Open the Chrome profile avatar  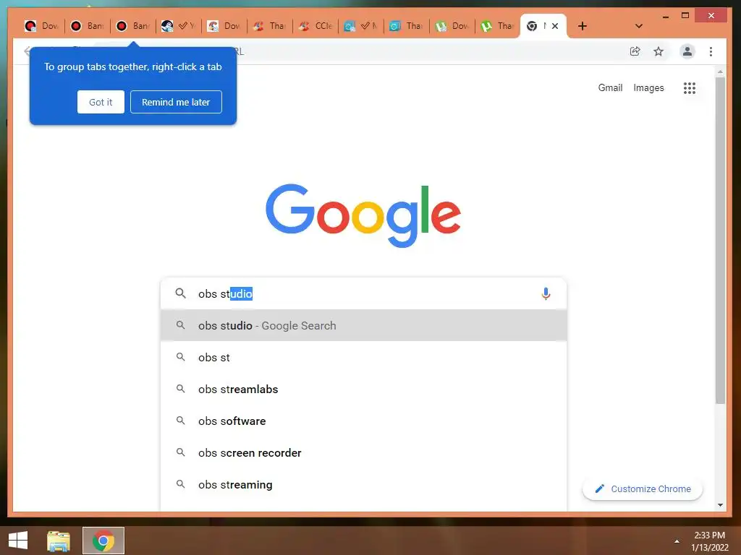coord(687,51)
